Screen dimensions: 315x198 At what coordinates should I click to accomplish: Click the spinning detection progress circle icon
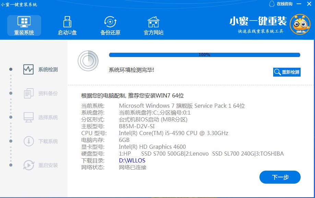[x=88, y=61]
